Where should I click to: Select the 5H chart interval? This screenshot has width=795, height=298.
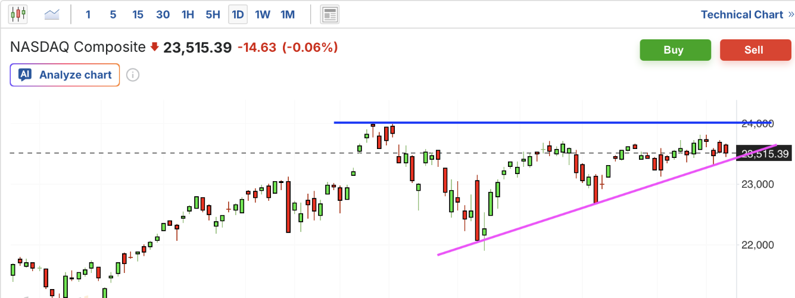tap(213, 14)
